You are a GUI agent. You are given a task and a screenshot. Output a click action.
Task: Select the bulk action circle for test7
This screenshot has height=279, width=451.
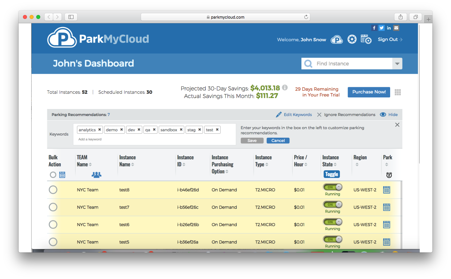point(53,207)
